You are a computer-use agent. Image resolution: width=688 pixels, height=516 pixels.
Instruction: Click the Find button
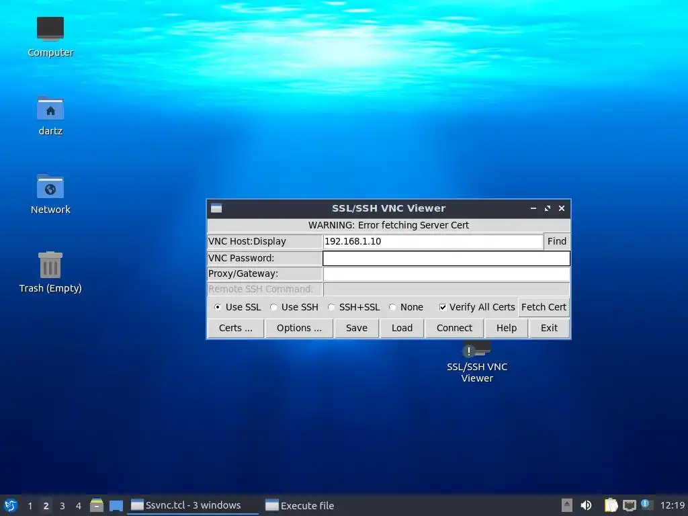coord(557,241)
